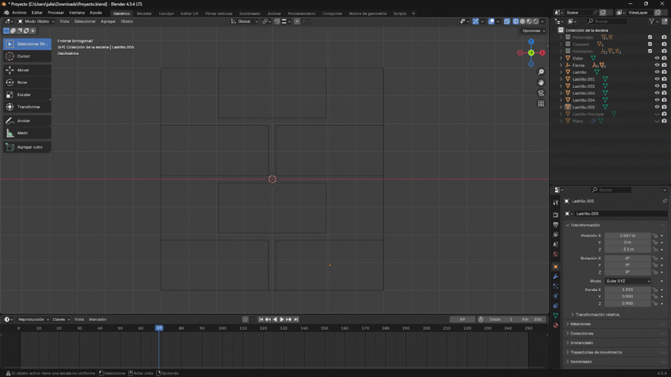Open the Reproducción timeline menu
The width and height of the screenshot is (671, 377).
[x=33, y=319]
